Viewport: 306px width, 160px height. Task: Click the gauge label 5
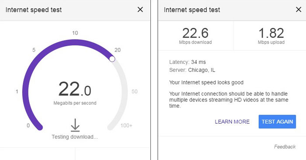pos(34,50)
